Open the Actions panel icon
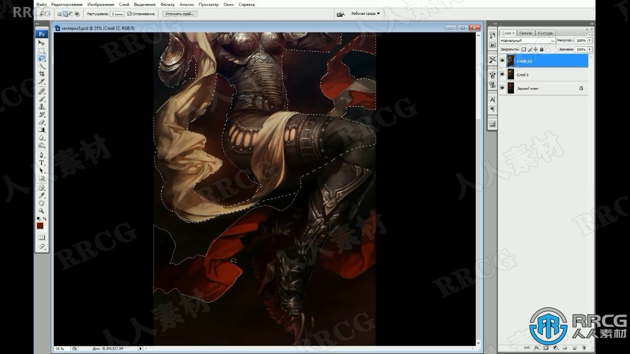 click(492, 45)
